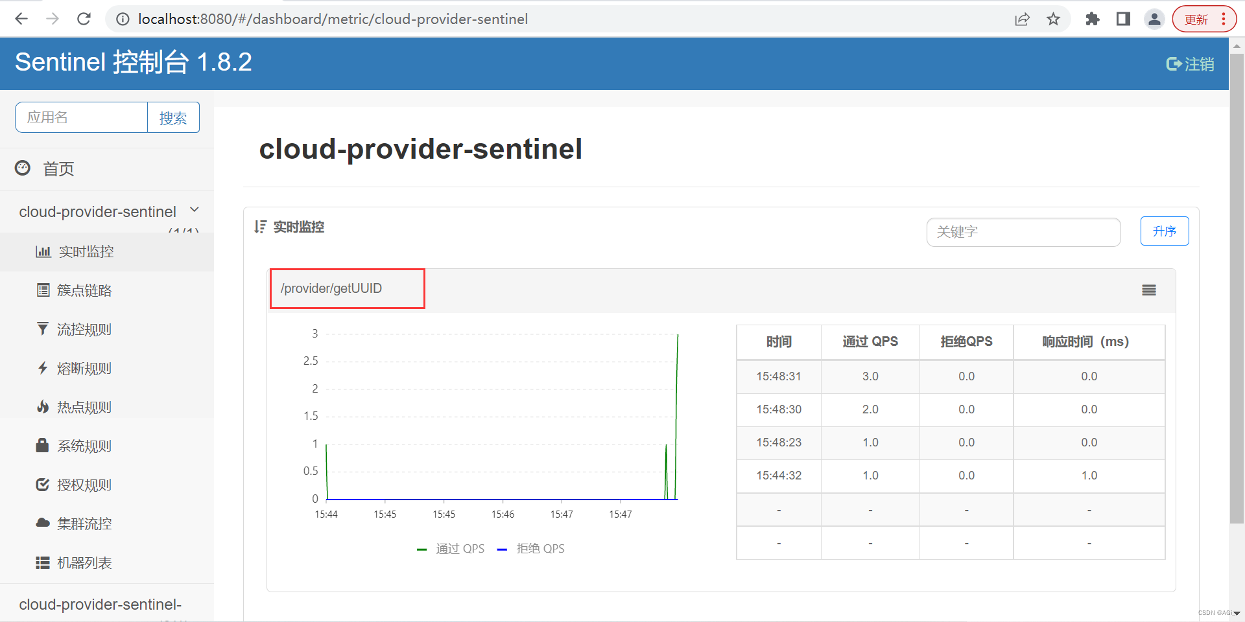This screenshot has height=622, width=1245.
Task: Reload the page with the refresh icon
Action: pos(84,19)
